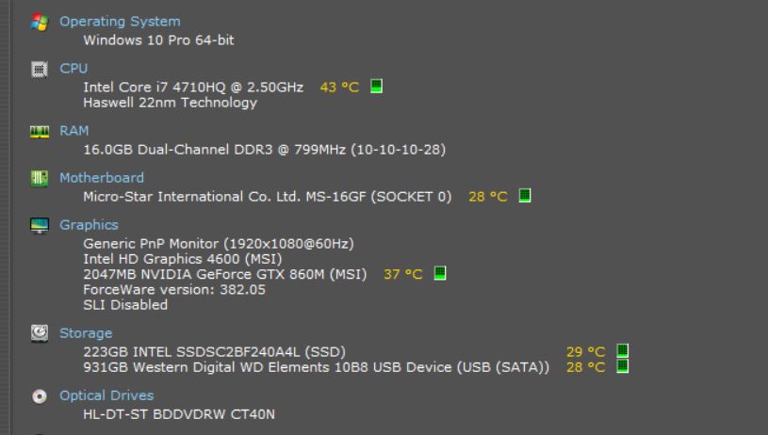Viewport: 768px width, 435px height.
Task: Open the Operating System section link
Action: pos(120,22)
